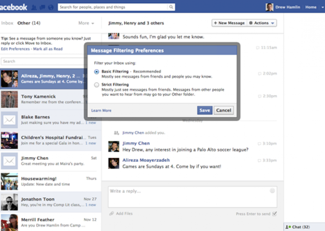Open Merrill Feather conversation
The image size is (325, 231).
50,222
